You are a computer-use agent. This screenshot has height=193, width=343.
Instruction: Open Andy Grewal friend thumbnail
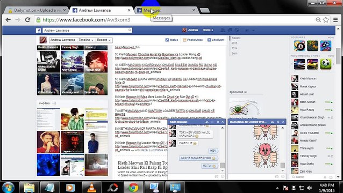(x=72, y=62)
